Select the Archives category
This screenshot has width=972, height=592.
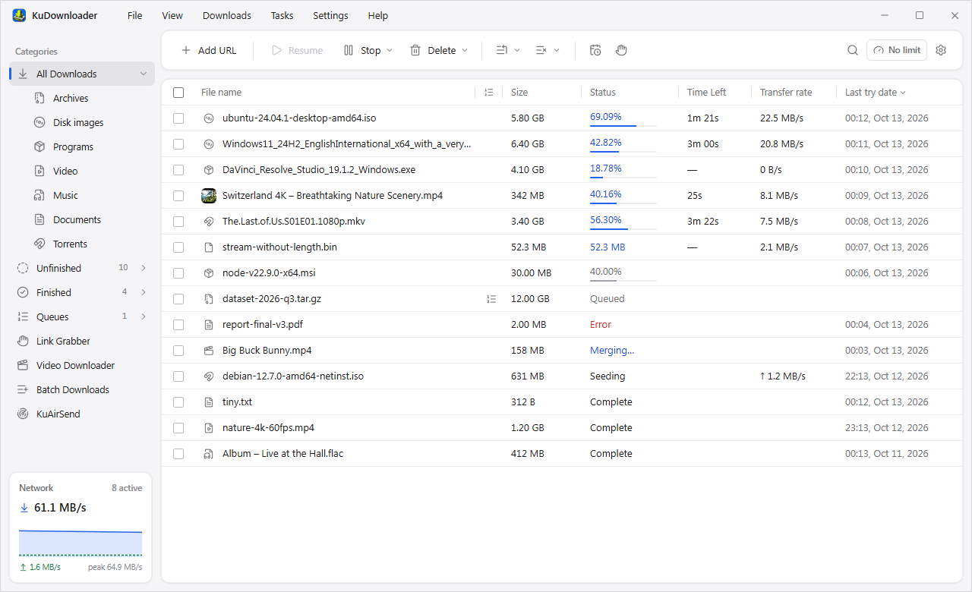(82, 99)
